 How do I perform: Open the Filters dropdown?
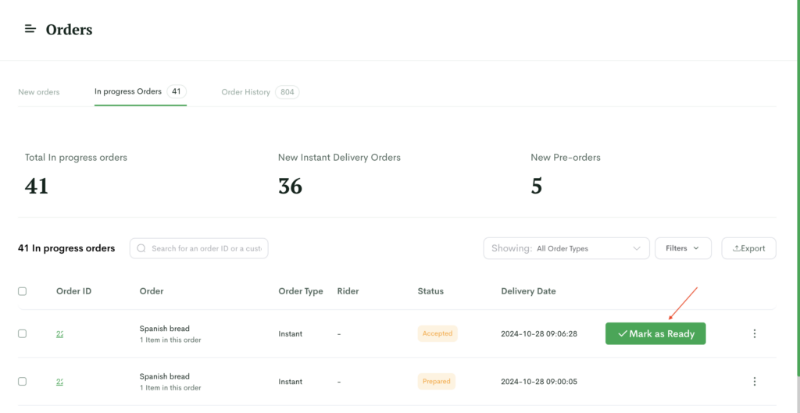click(x=683, y=248)
